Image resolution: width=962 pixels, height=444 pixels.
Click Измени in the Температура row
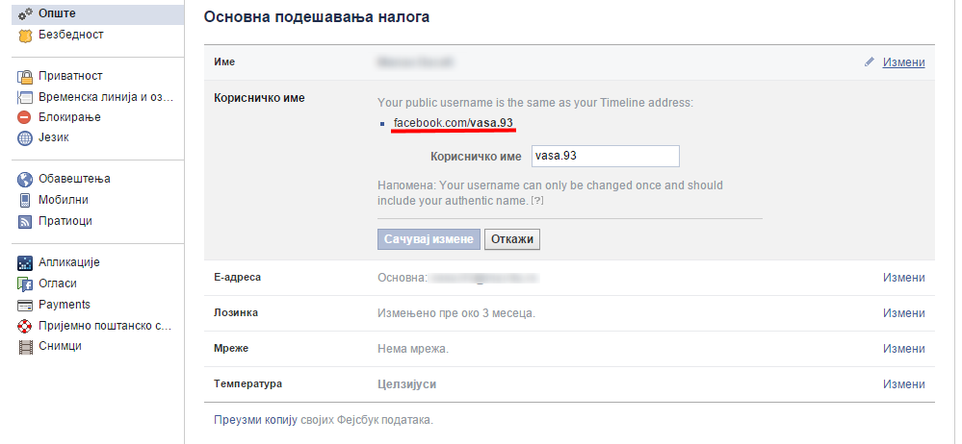coord(903,384)
